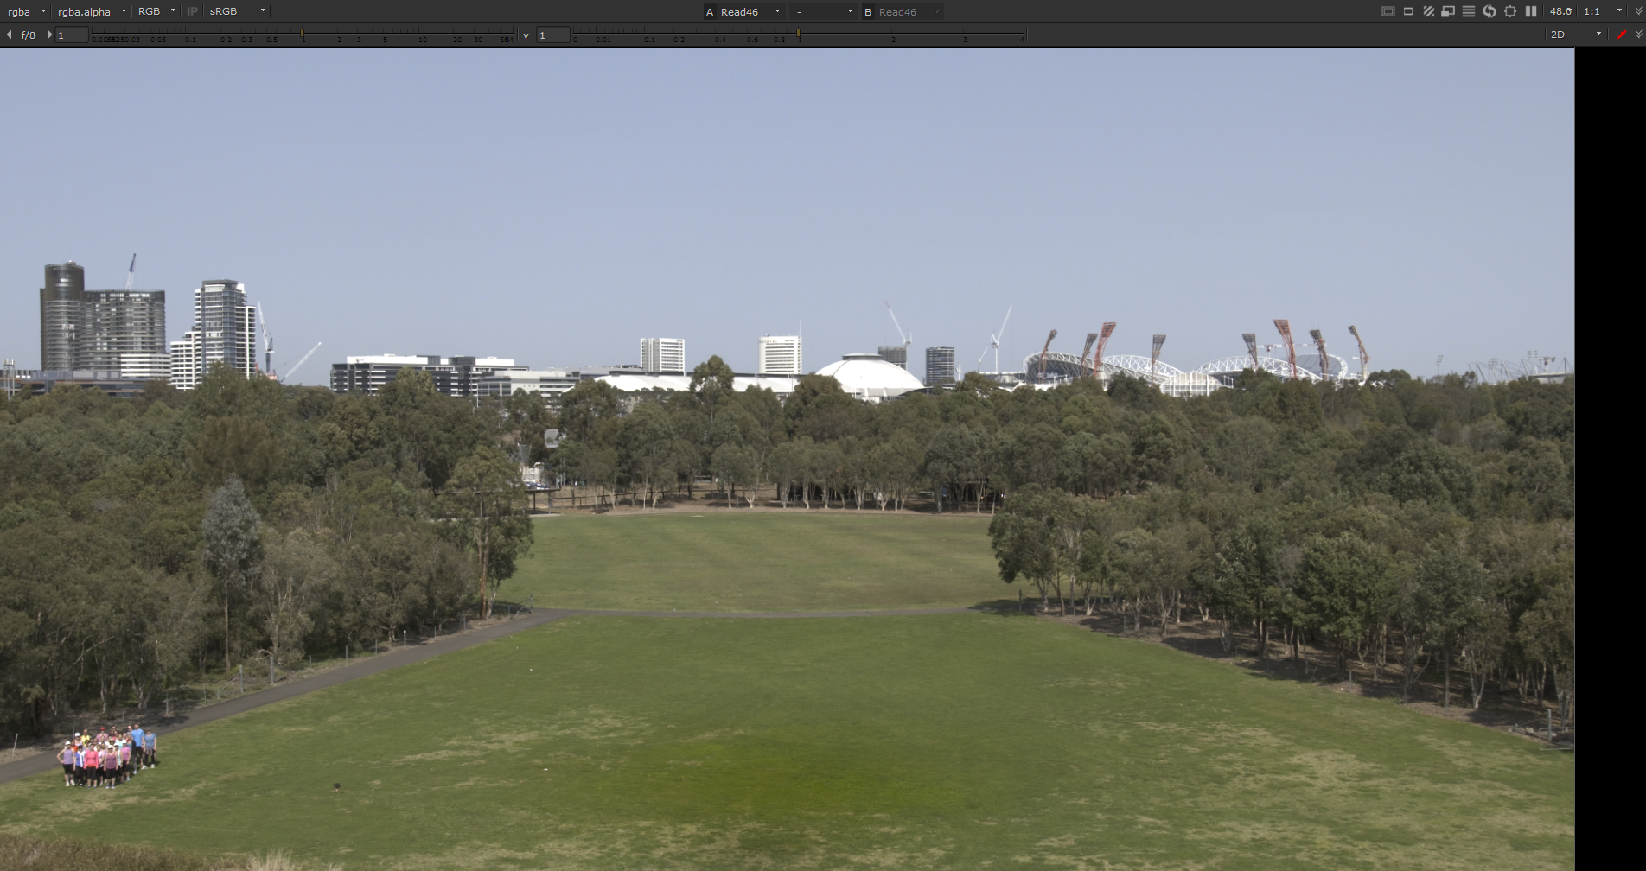Open the A input Read46 dropdown
This screenshot has width=1646, height=871.
click(x=750, y=12)
